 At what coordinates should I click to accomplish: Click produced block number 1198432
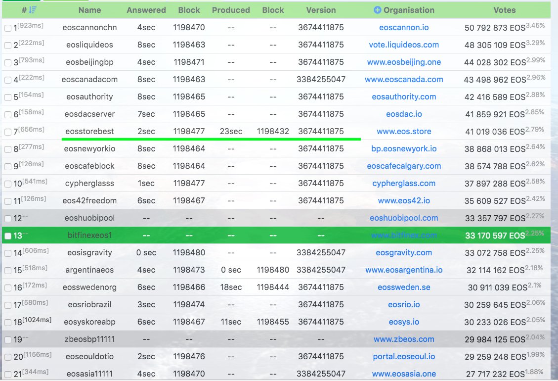[x=273, y=132]
